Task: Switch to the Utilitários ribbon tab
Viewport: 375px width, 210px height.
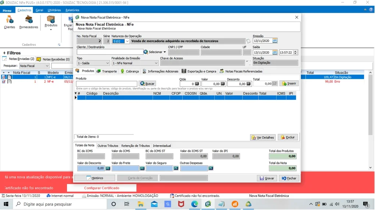Action: [x=54, y=10]
